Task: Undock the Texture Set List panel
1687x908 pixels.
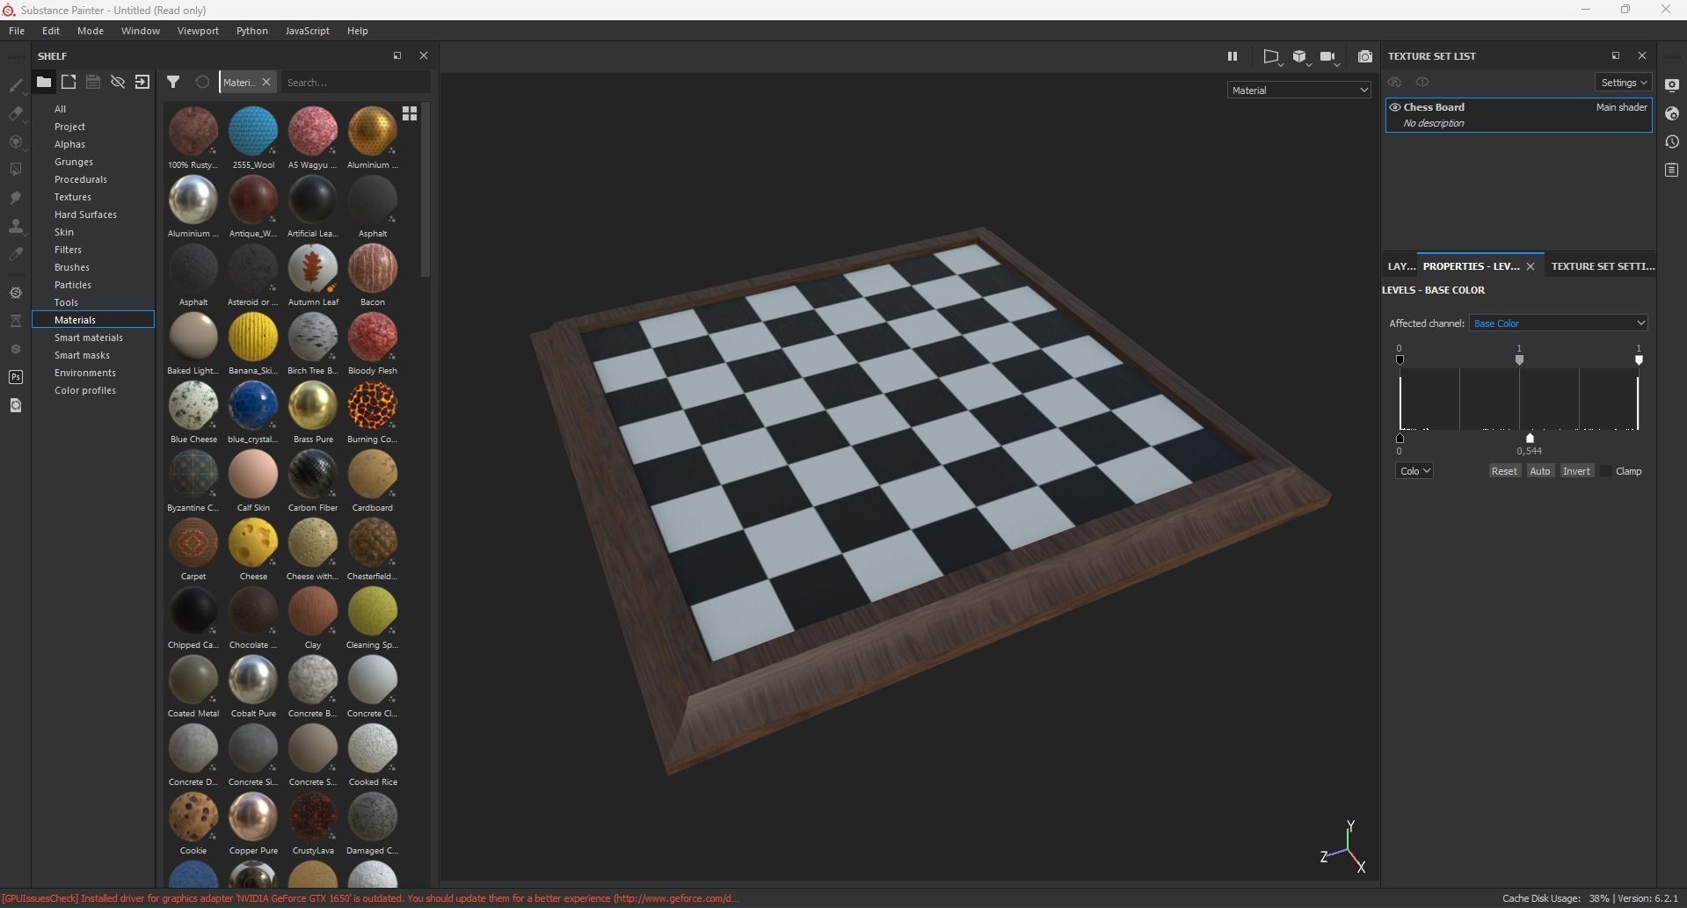Action: point(1615,55)
